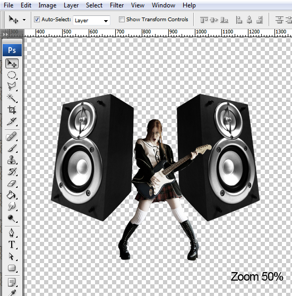Open the Move tool preset picker arrow
This screenshot has height=296, width=292.
pos(24,20)
